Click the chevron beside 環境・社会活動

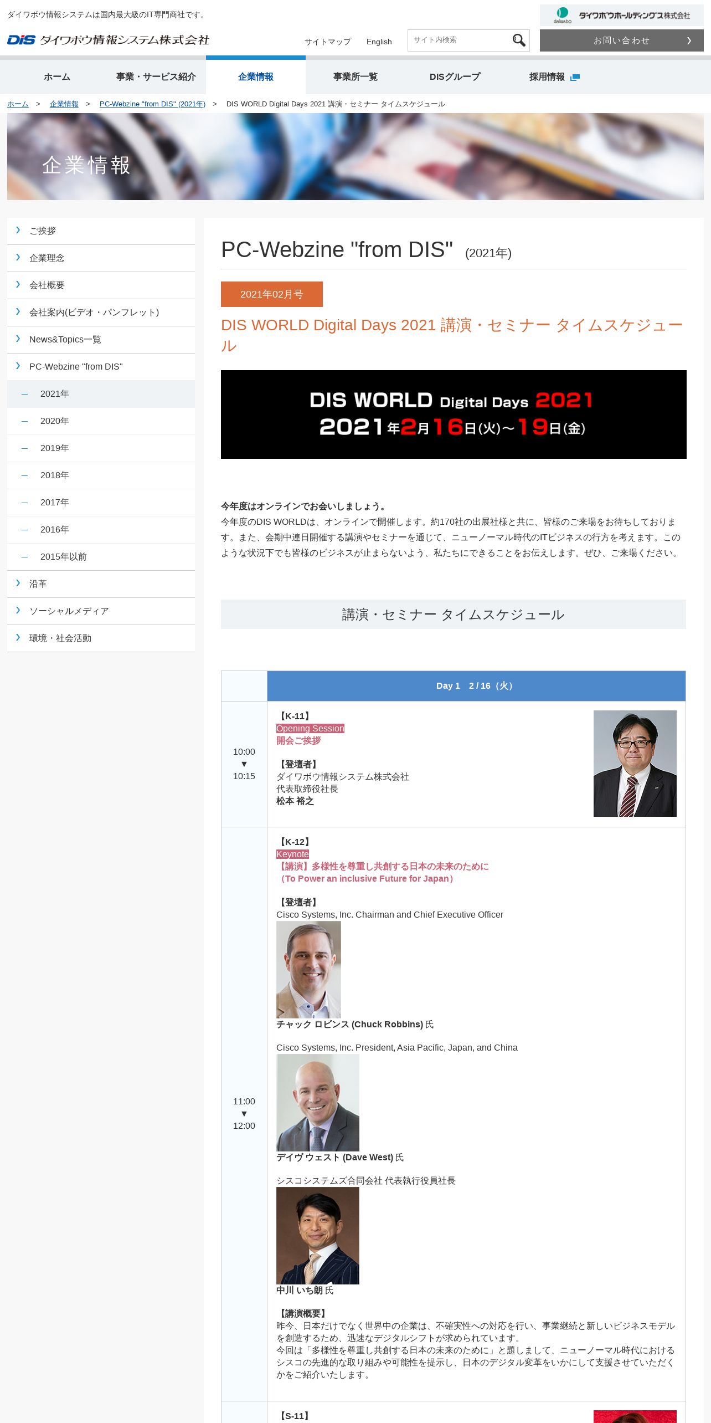tap(18, 637)
